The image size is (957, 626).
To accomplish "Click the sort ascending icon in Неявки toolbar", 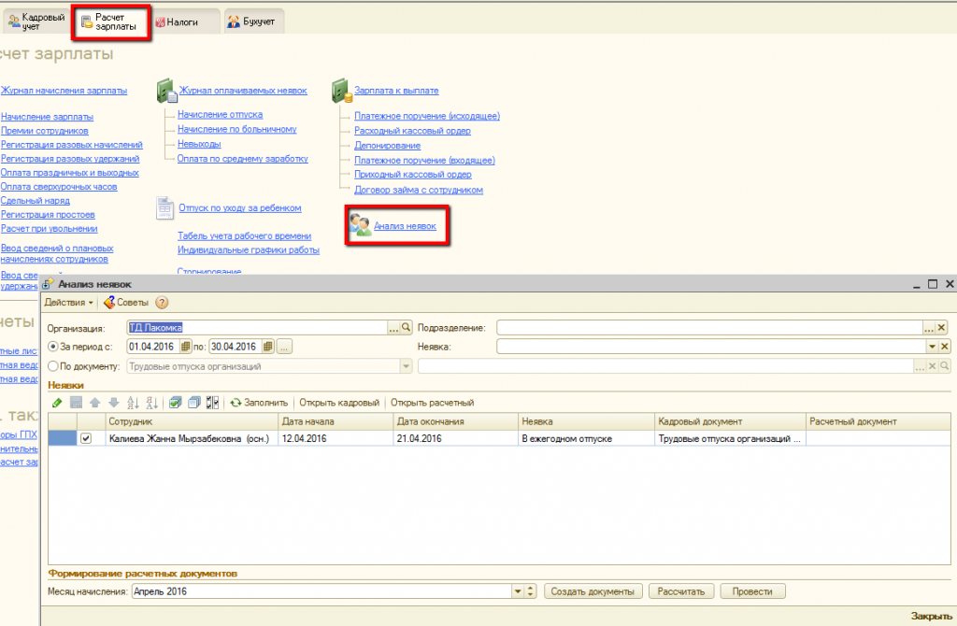I will point(132,403).
